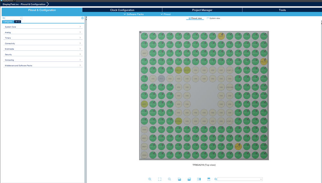The width and height of the screenshot is (322, 183).
Task: Select the A->Z sorting toggle
Action: (18, 22)
